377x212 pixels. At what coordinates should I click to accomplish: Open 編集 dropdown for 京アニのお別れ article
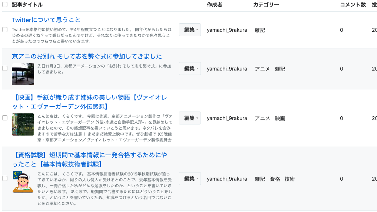(190, 69)
